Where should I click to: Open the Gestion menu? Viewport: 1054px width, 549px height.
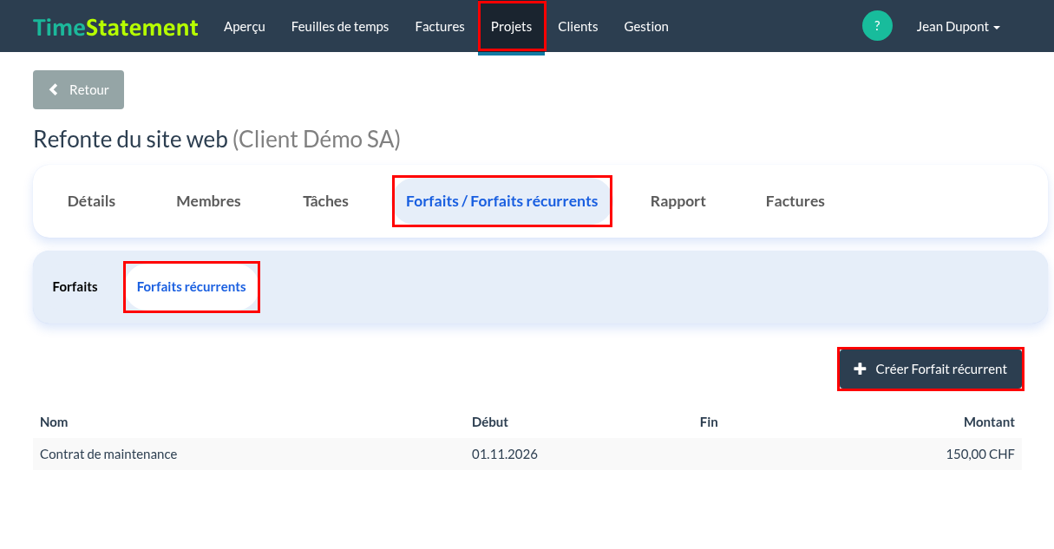[646, 27]
